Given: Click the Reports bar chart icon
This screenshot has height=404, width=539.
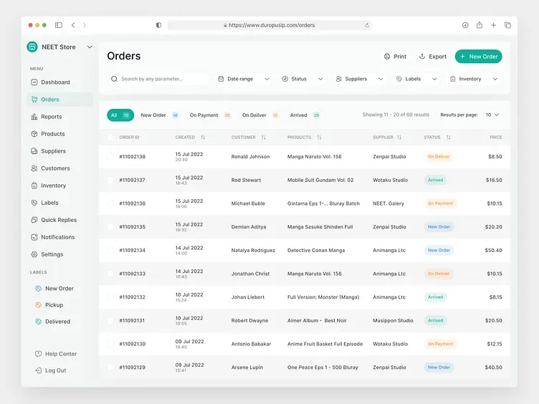Looking at the screenshot, I should point(34,117).
